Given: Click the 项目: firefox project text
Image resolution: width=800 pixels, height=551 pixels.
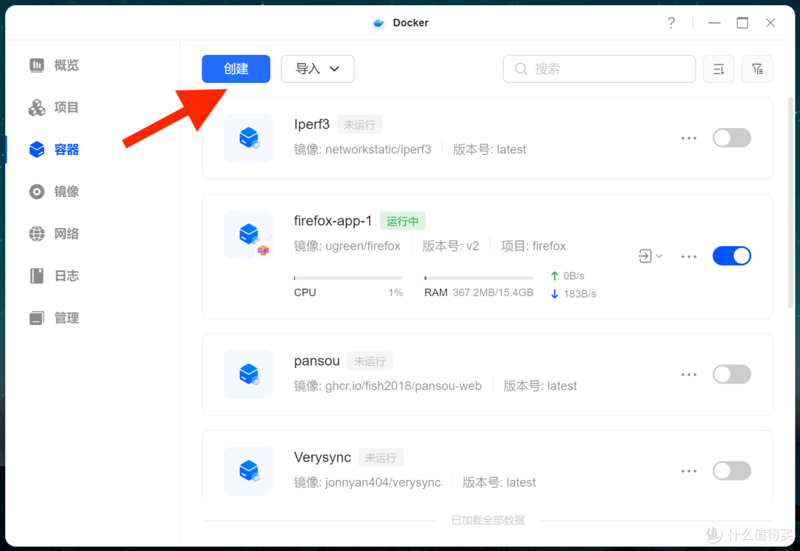Looking at the screenshot, I should click(533, 246).
